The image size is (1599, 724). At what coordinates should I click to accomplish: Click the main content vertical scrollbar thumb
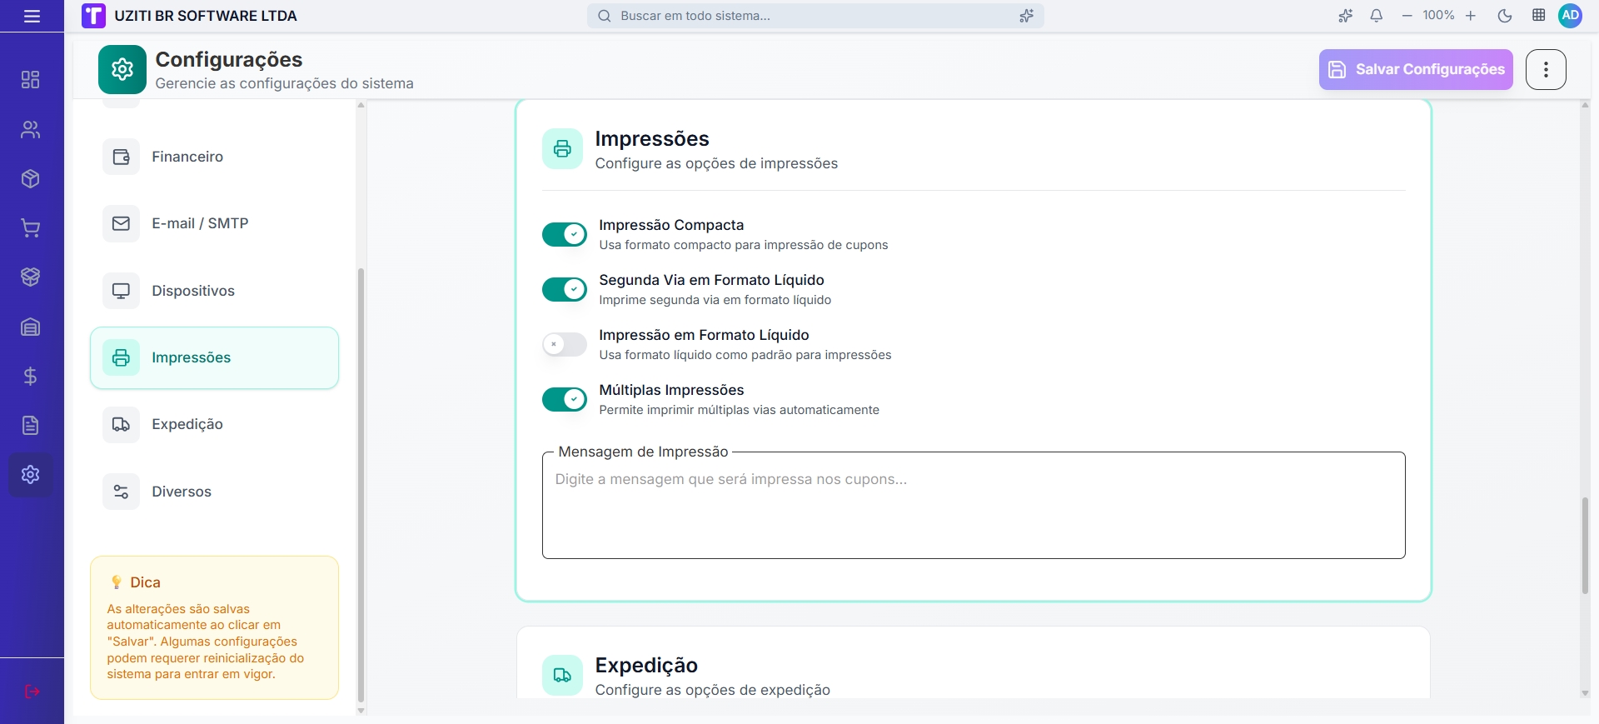pos(1585,545)
